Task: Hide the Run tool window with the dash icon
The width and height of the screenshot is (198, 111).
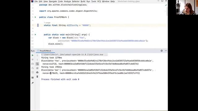Action: 166,51
